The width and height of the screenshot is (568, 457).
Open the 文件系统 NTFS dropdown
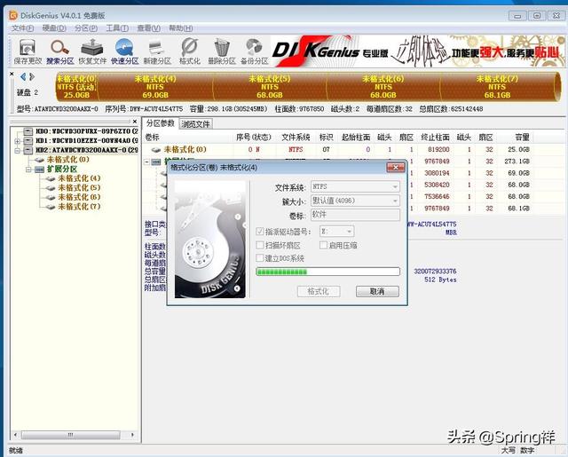pos(395,187)
